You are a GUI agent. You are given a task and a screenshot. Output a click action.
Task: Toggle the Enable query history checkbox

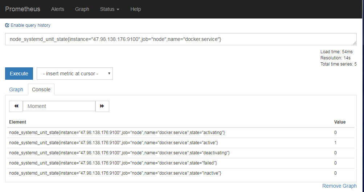[x=7, y=25]
